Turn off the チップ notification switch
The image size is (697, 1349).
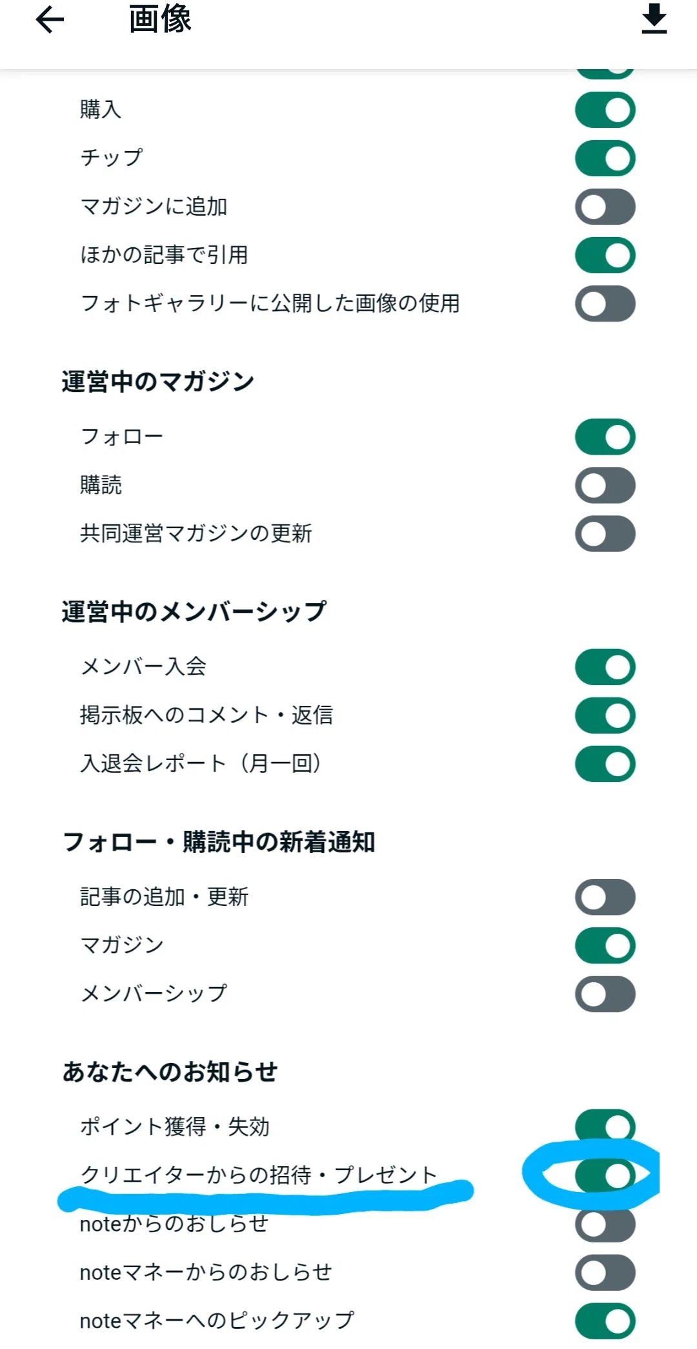tap(605, 158)
